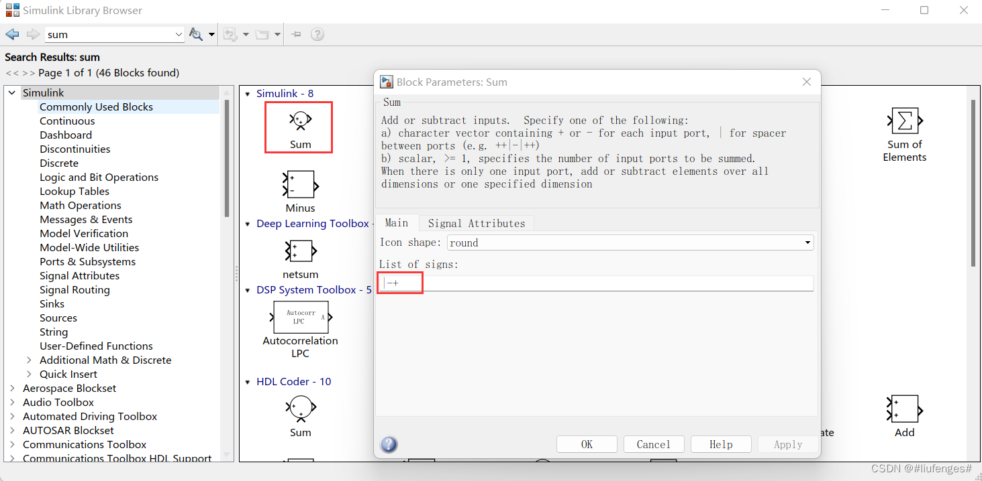Close the Block Parameters: Sum dialog
The height and width of the screenshot is (481, 982).
pos(807,82)
